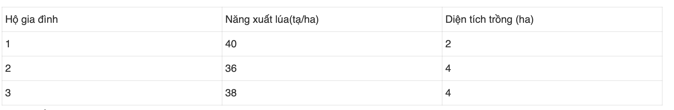The height and width of the screenshot is (110, 674).
Task: Select household number 1 cell
Action: pyautogui.click(x=112, y=44)
